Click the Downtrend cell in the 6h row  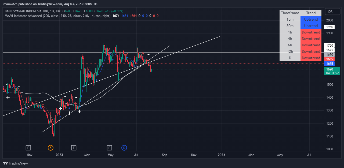(311, 45)
